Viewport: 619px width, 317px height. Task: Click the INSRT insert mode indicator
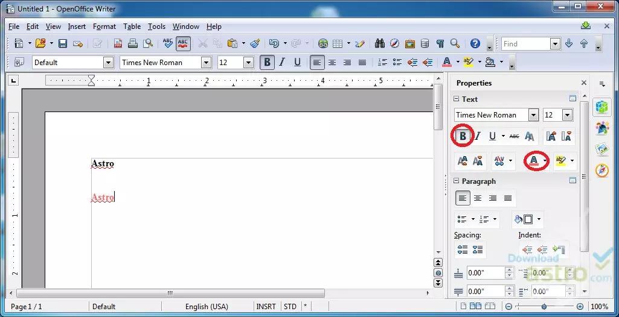pos(266,306)
